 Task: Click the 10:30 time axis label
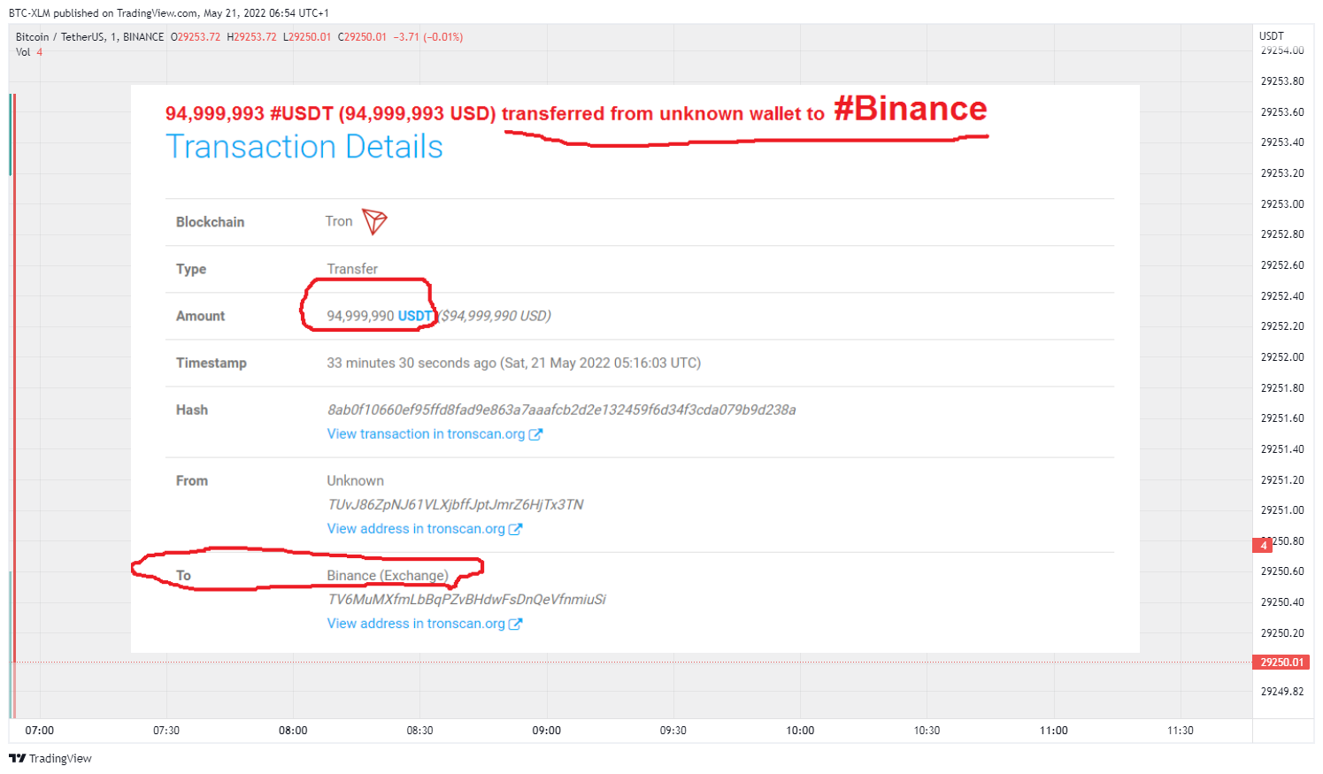click(927, 731)
